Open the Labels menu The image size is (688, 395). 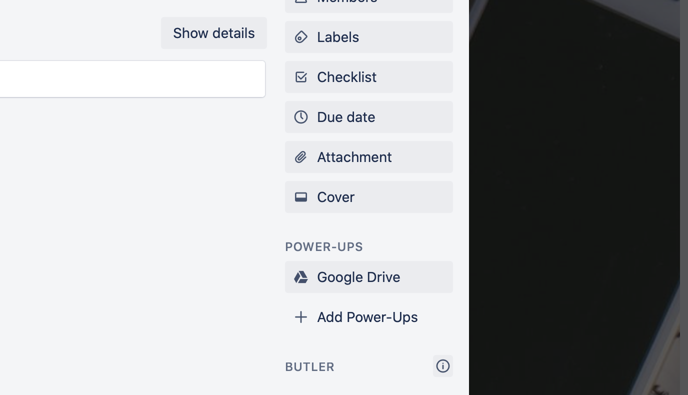pyautogui.click(x=368, y=37)
